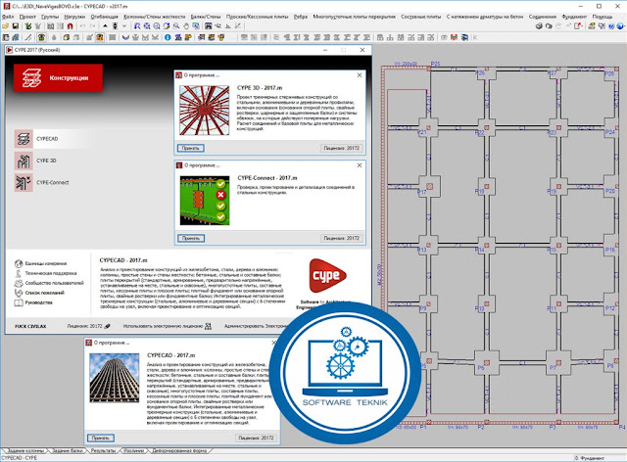The width and height of the screenshot is (627, 462).
Task: Open the Файл menu
Action: coord(8,17)
